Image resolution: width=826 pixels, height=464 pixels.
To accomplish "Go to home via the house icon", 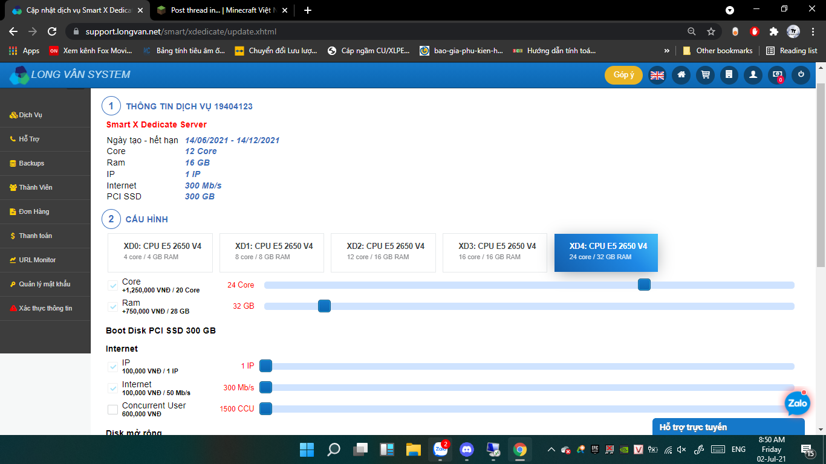I will click(681, 75).
